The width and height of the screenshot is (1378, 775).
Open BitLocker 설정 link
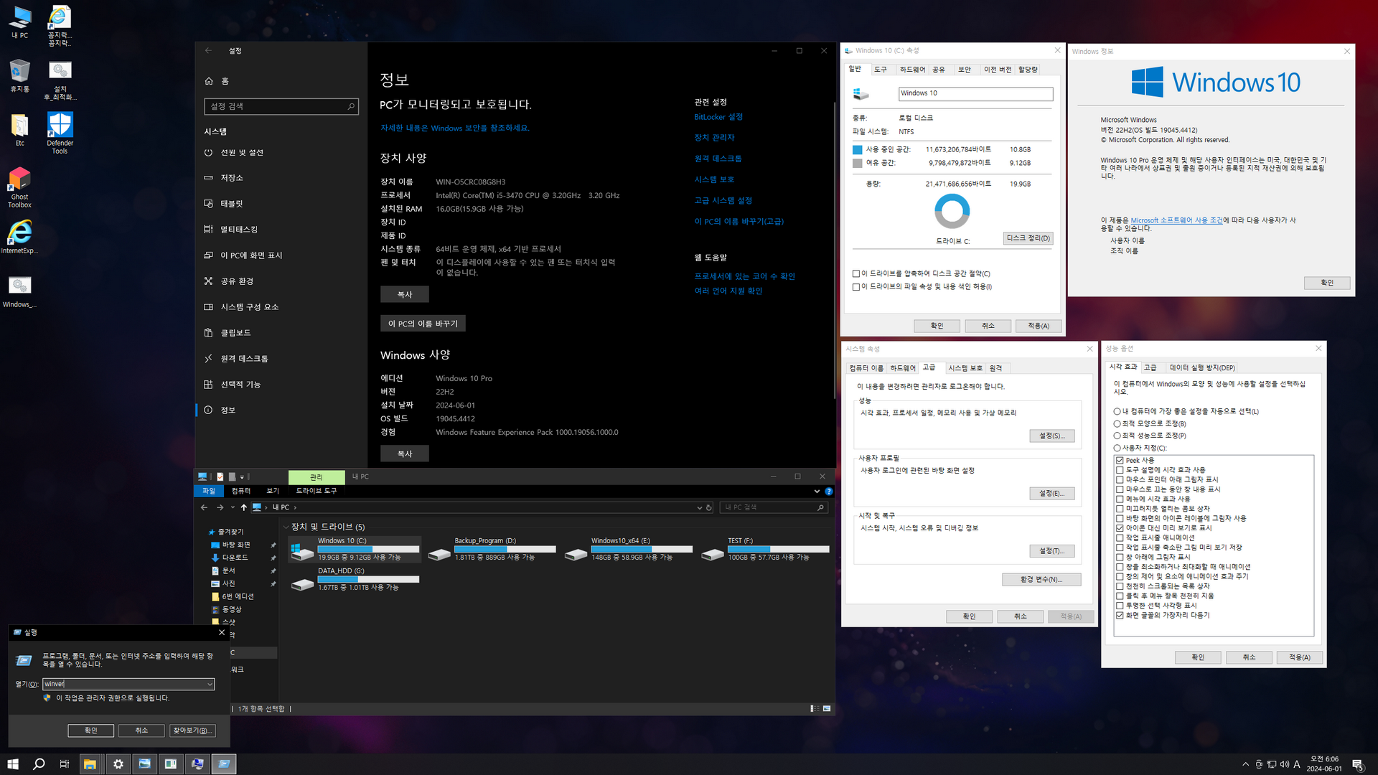pyautogui.click(x=718, y=117)
